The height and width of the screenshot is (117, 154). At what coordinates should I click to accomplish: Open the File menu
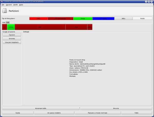pos(3,5)
